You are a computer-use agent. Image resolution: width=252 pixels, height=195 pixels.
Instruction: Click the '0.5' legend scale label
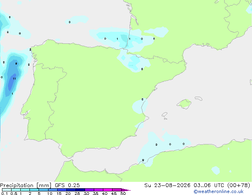(x=14, y=193)
